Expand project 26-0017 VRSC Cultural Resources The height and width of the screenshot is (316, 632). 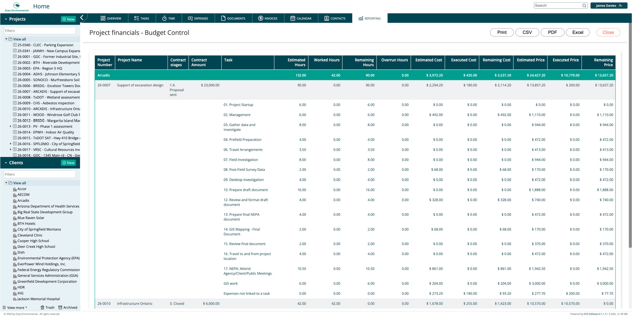[11, 149]
